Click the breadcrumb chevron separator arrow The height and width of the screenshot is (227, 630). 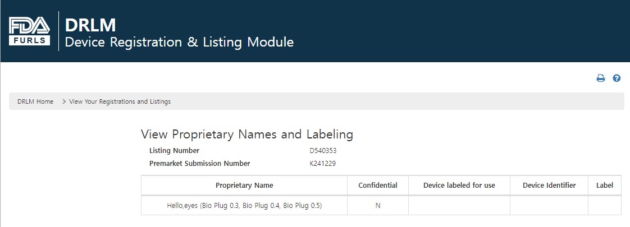click(x=64, y=101)
